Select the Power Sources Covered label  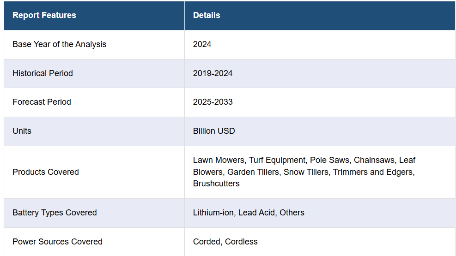point(57,242)
